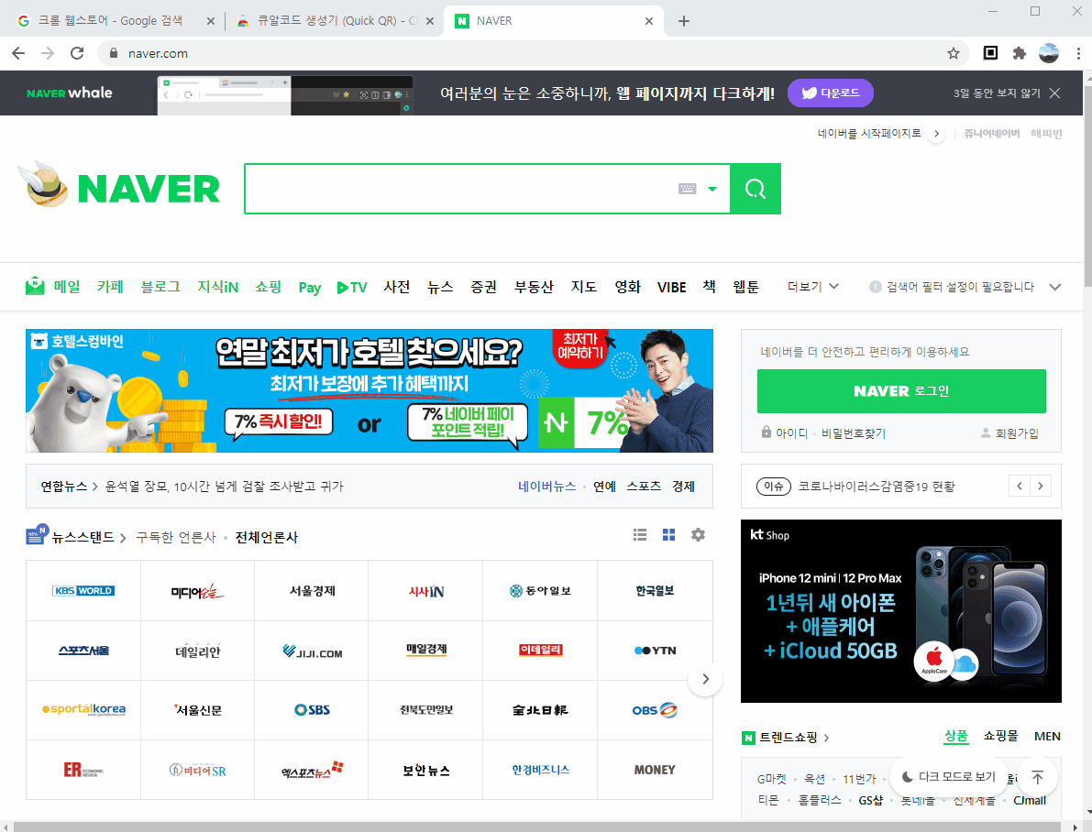Open the TV menu item

[x=352, y=288]
